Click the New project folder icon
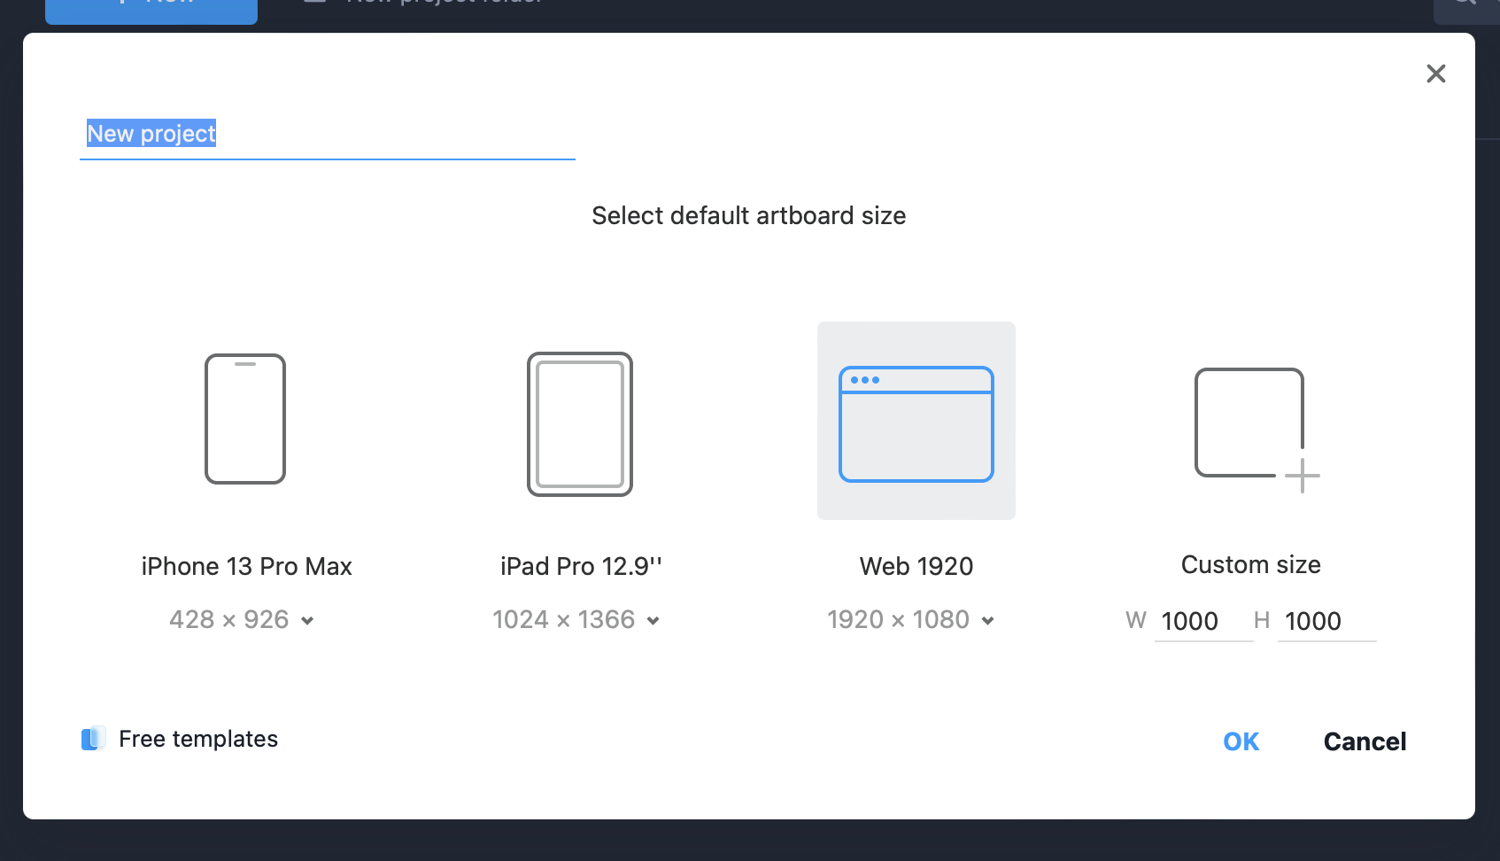 tap(313, 3)
